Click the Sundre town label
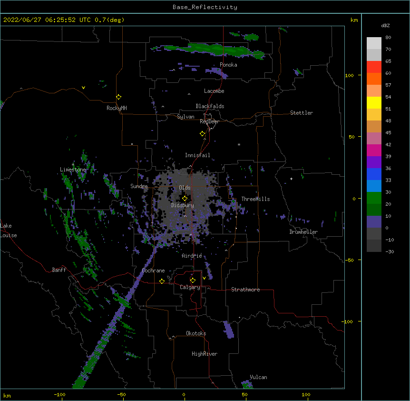Image resolution: width=410 pixels, height=401 pixels. 139,186
